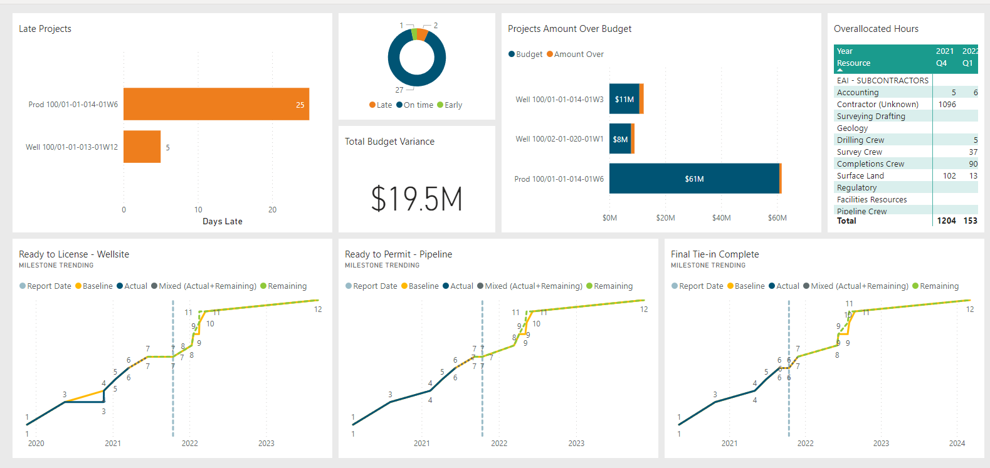Select the $61M budget bar

point(693,179)
